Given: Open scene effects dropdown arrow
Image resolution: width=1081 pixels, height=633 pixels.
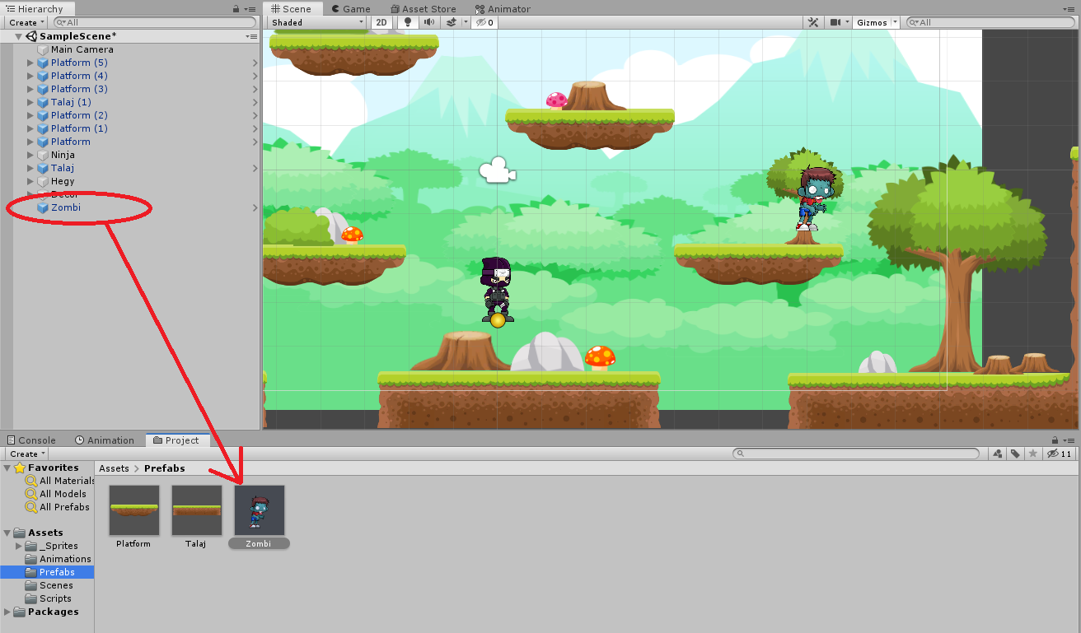Looking at the screenshot, I should (x=466, y=22).
